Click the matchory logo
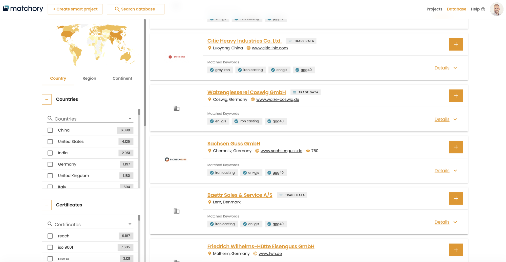506x262 pixels. tap(23, 9)
